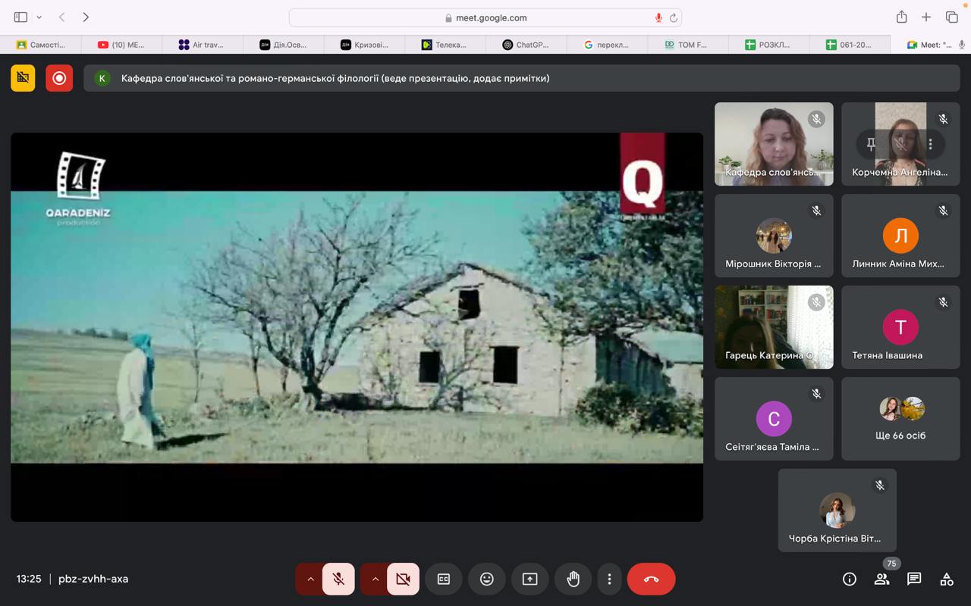This screenshot has width=971, height=606.
Task: Unmute your microphone
Action: coord(338,579)
